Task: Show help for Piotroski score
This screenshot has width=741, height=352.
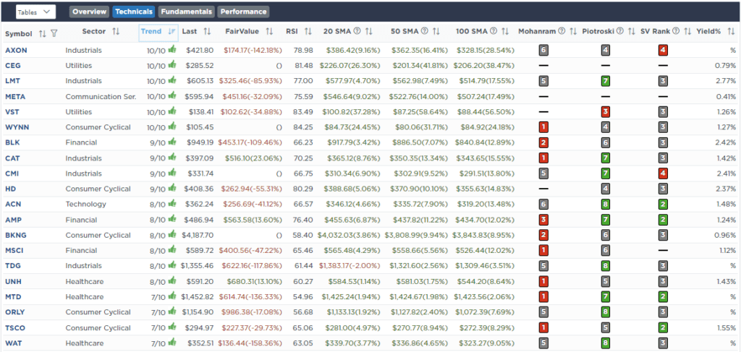Action: pyautogui.click(x=619, y=32)
